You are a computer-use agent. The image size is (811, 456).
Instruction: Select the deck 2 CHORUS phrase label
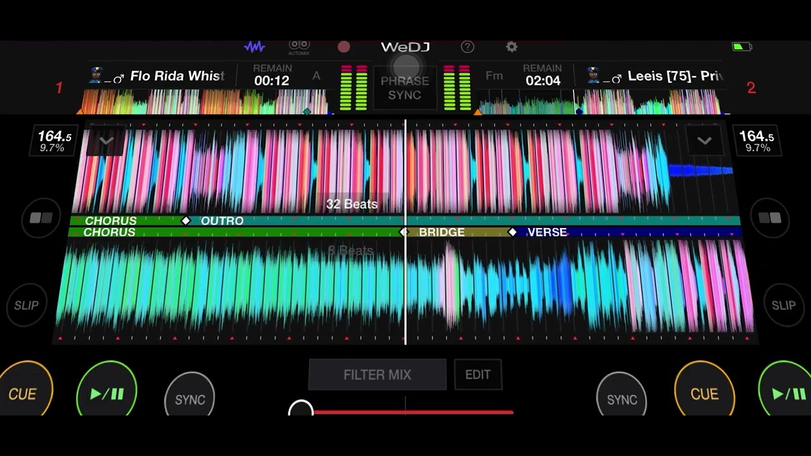click(109, 232)
